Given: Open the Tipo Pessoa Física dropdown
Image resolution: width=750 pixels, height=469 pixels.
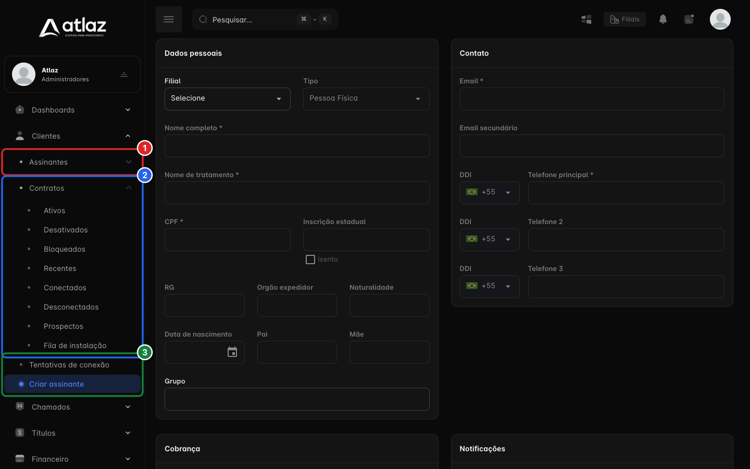Looking at the screenshot, I should click(x=366, y=99).
